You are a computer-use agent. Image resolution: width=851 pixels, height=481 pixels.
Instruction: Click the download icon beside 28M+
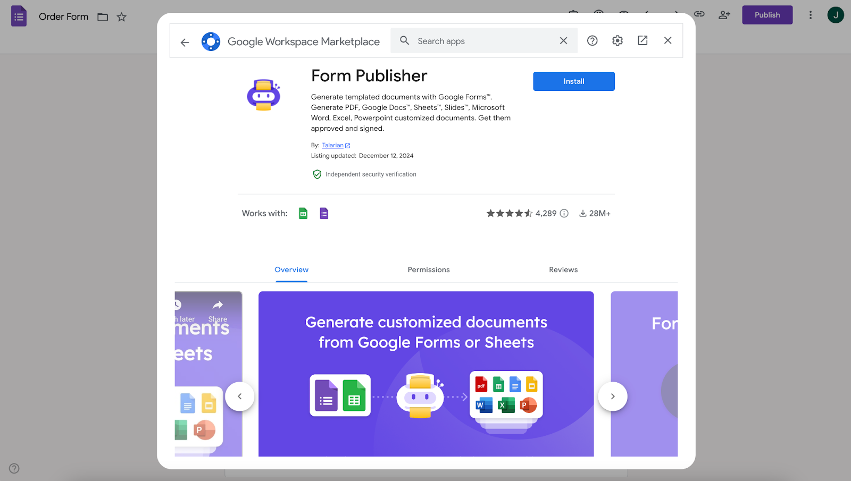[583, 213]
